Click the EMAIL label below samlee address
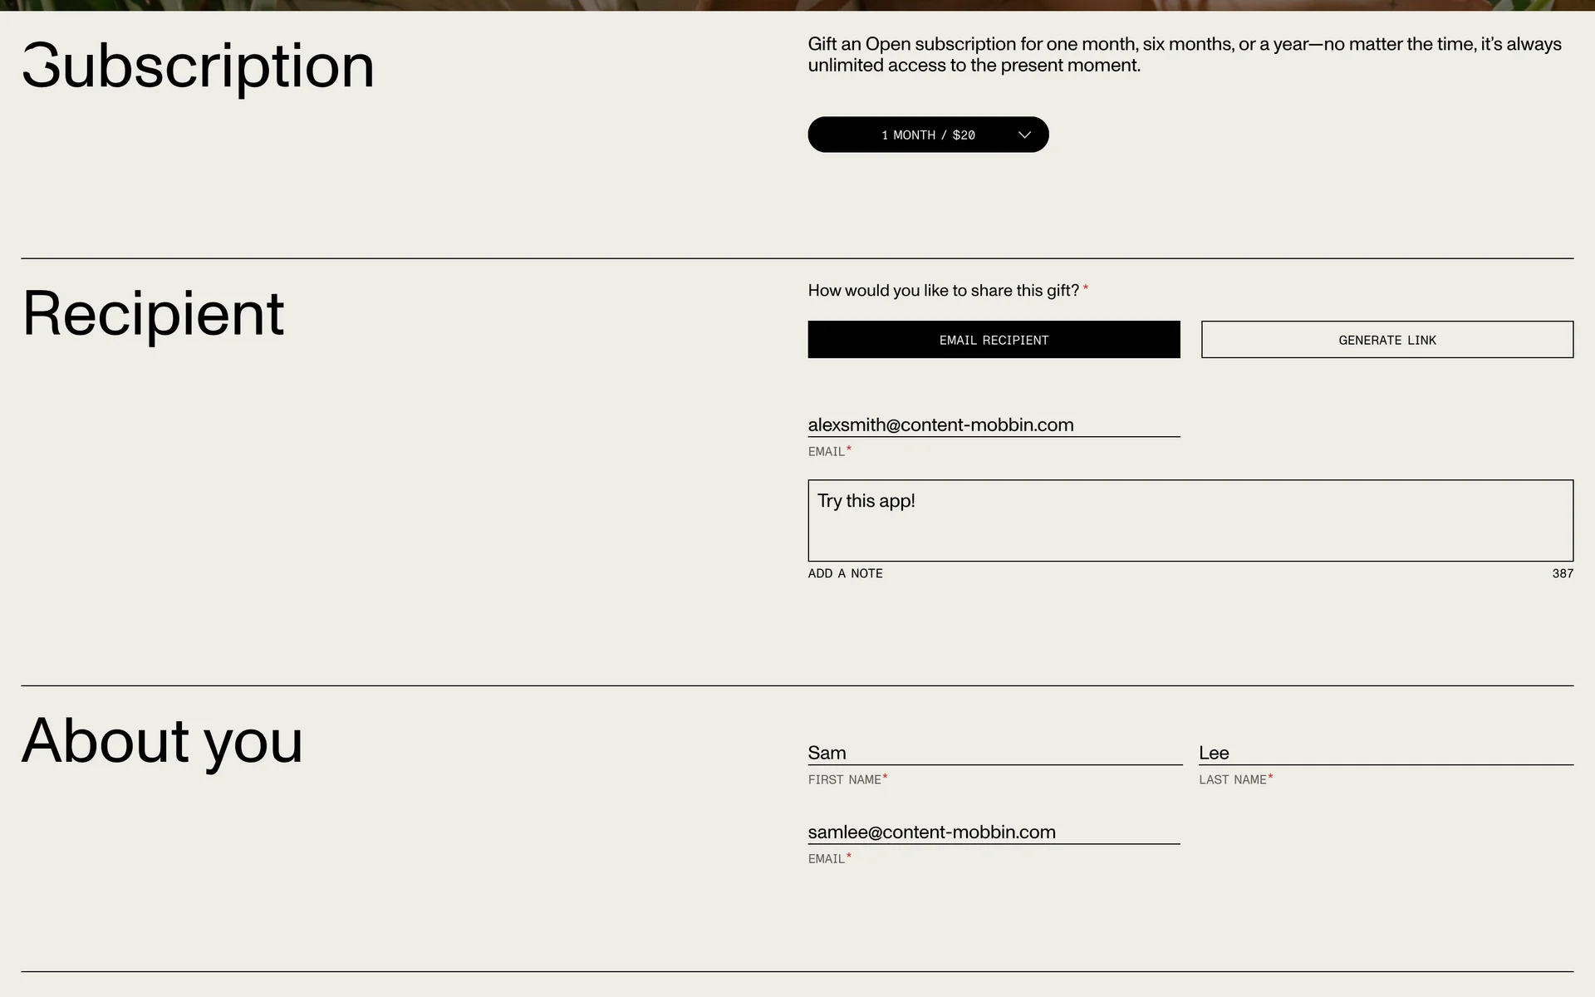This screenshot has height=997, width=1595. [x=826, y=858]
